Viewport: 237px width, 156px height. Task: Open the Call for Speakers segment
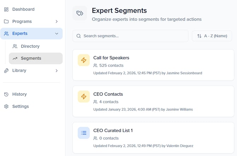point(111,57)
